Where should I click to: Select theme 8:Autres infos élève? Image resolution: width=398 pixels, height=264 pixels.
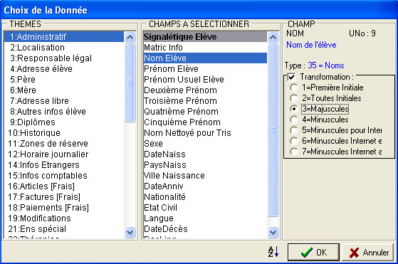click(x=63, y=111)
